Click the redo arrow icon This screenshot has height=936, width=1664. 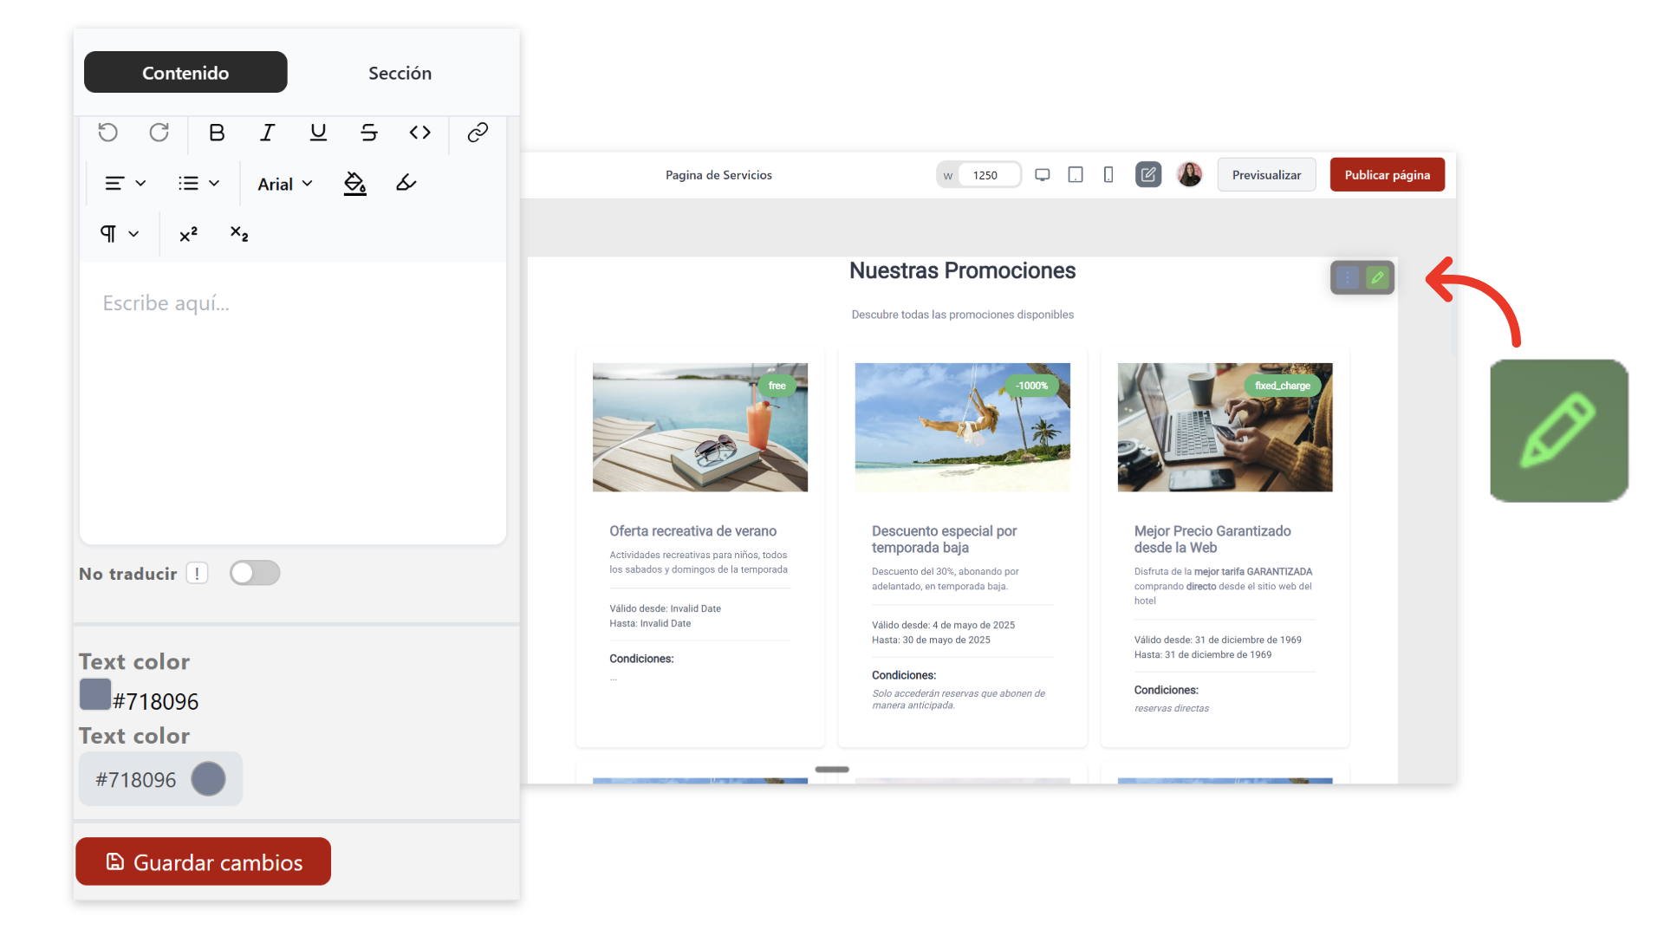point(159,133)
